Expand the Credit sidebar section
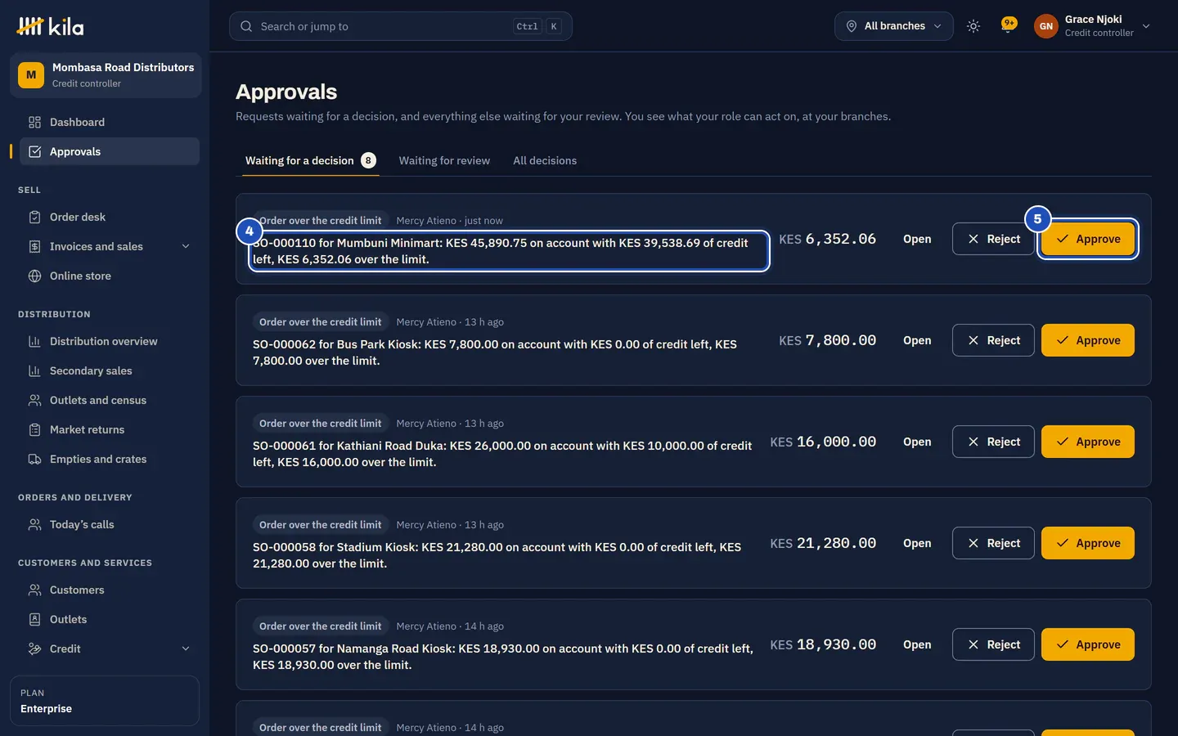Screen dimensions: 1178x736 [x=110, y=649]
